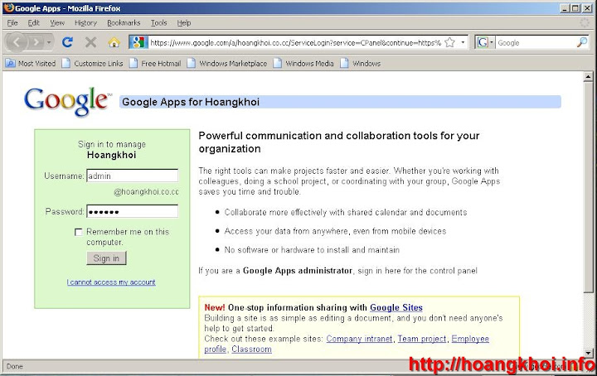
Task: Click the Password input field
Action: tap(132, 211)
